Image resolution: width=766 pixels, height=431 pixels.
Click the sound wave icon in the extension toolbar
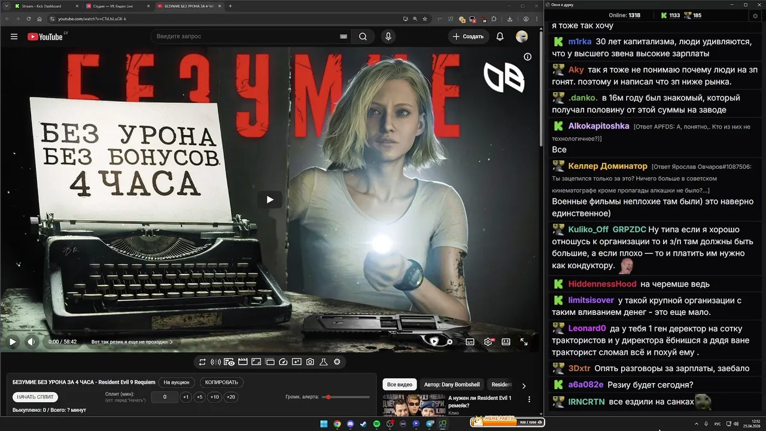point(215,362)
